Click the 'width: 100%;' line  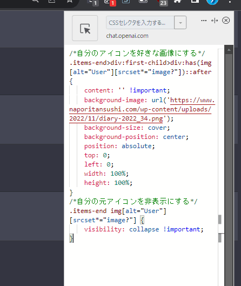pyautogui.click(x=106, y=174)
